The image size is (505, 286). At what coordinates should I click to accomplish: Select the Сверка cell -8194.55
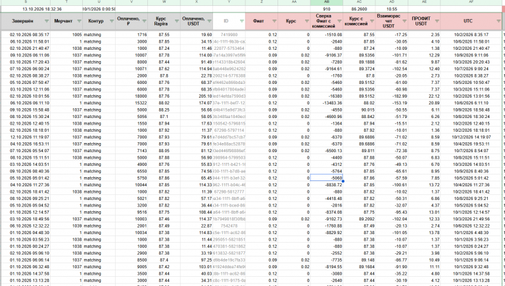[327, 267]
